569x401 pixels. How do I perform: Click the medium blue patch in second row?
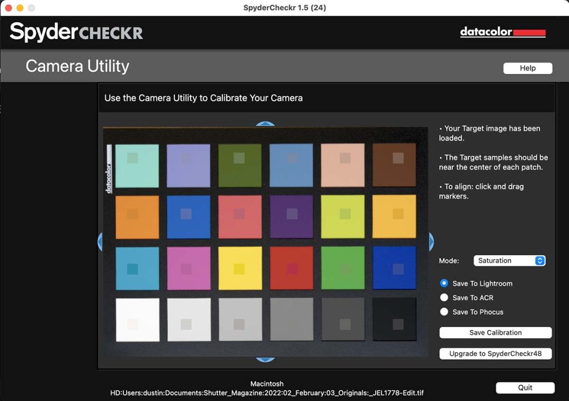click(189, 217)
